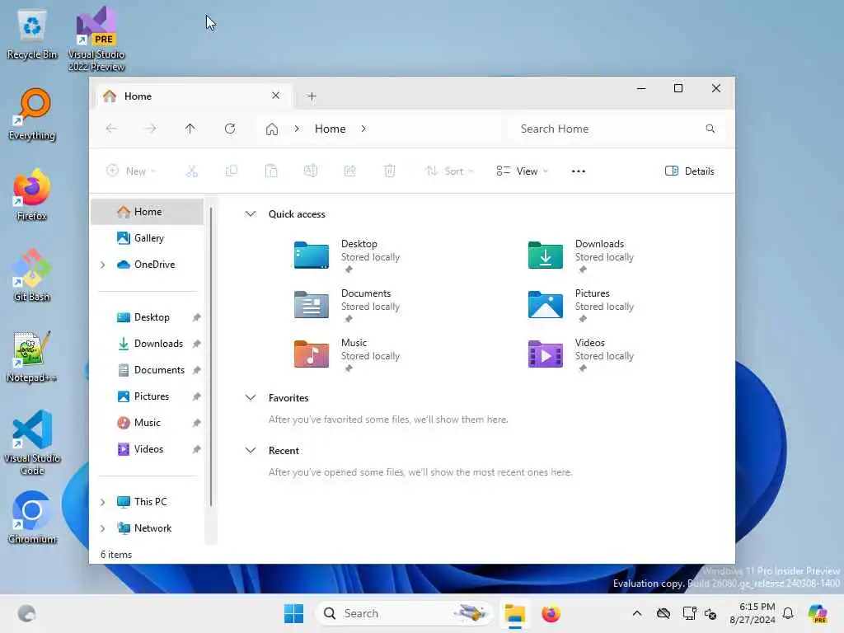Select the Git Bash desktop shortcut
844x633 pixels.
32,275
